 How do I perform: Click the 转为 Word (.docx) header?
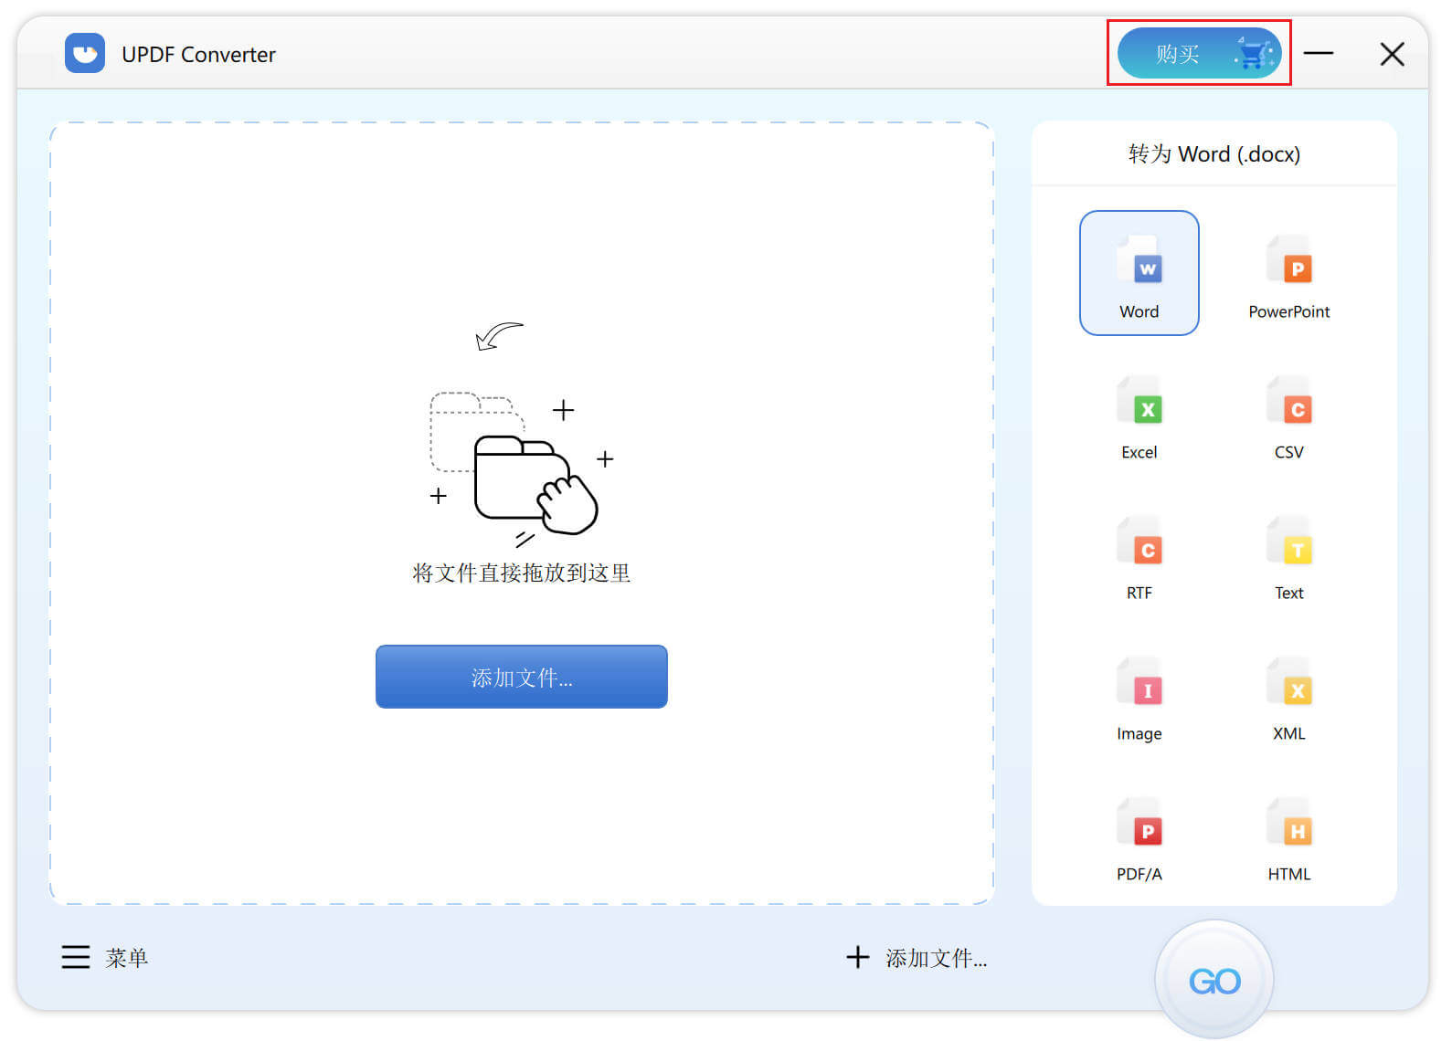tap(1214, 153)
